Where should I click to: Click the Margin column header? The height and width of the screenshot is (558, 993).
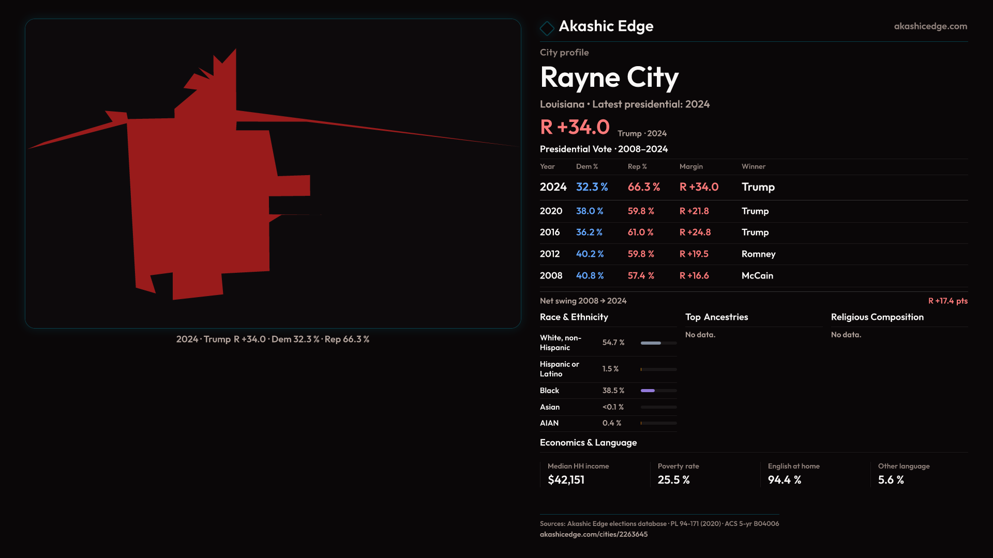point(691,166)
